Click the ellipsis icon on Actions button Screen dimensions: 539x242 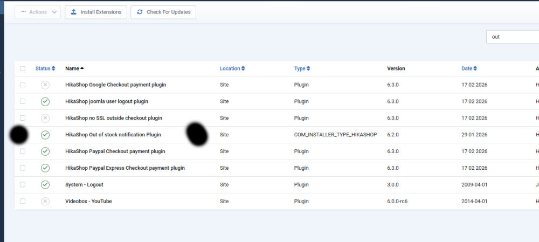23,12
